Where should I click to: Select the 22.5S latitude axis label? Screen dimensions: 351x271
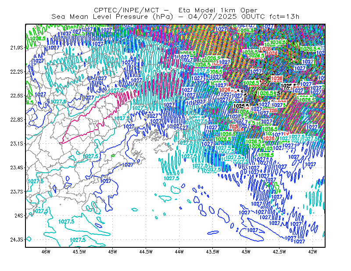[17, 96]
